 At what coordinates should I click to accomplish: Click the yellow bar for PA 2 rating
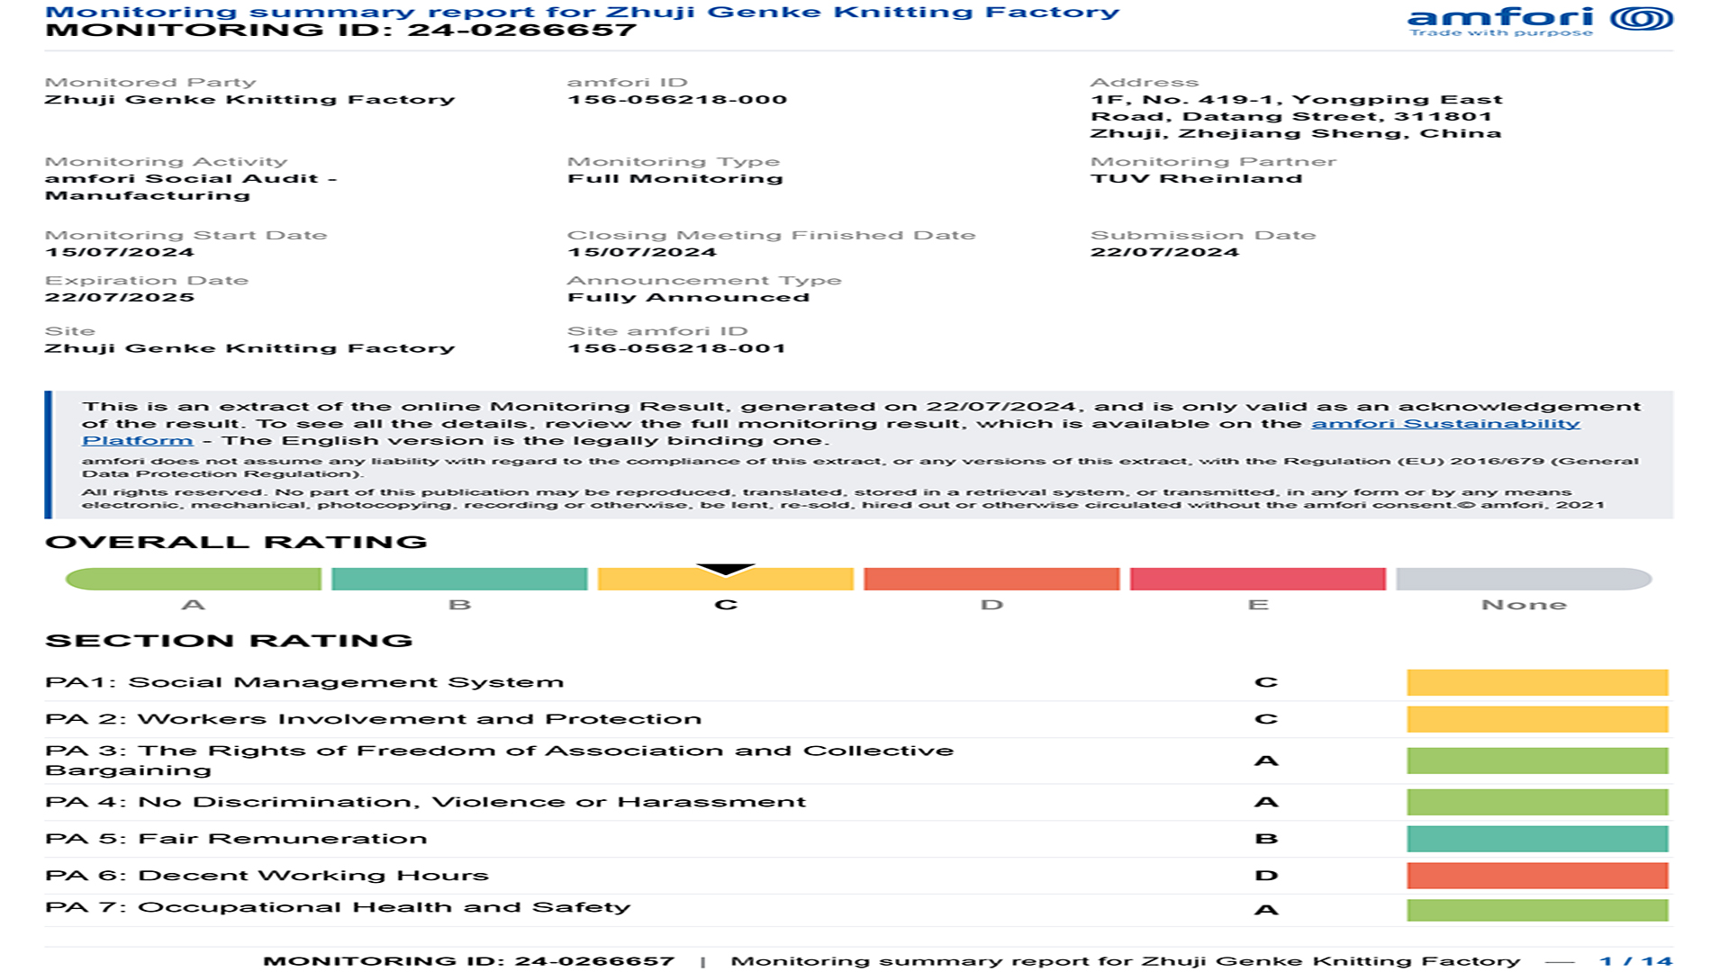[x=1537, y=719]
